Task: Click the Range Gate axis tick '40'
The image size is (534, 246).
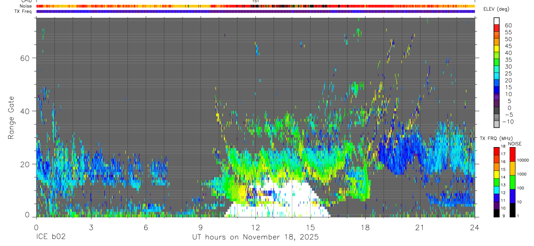Action: pyautogui.click(x=24, y=111)
